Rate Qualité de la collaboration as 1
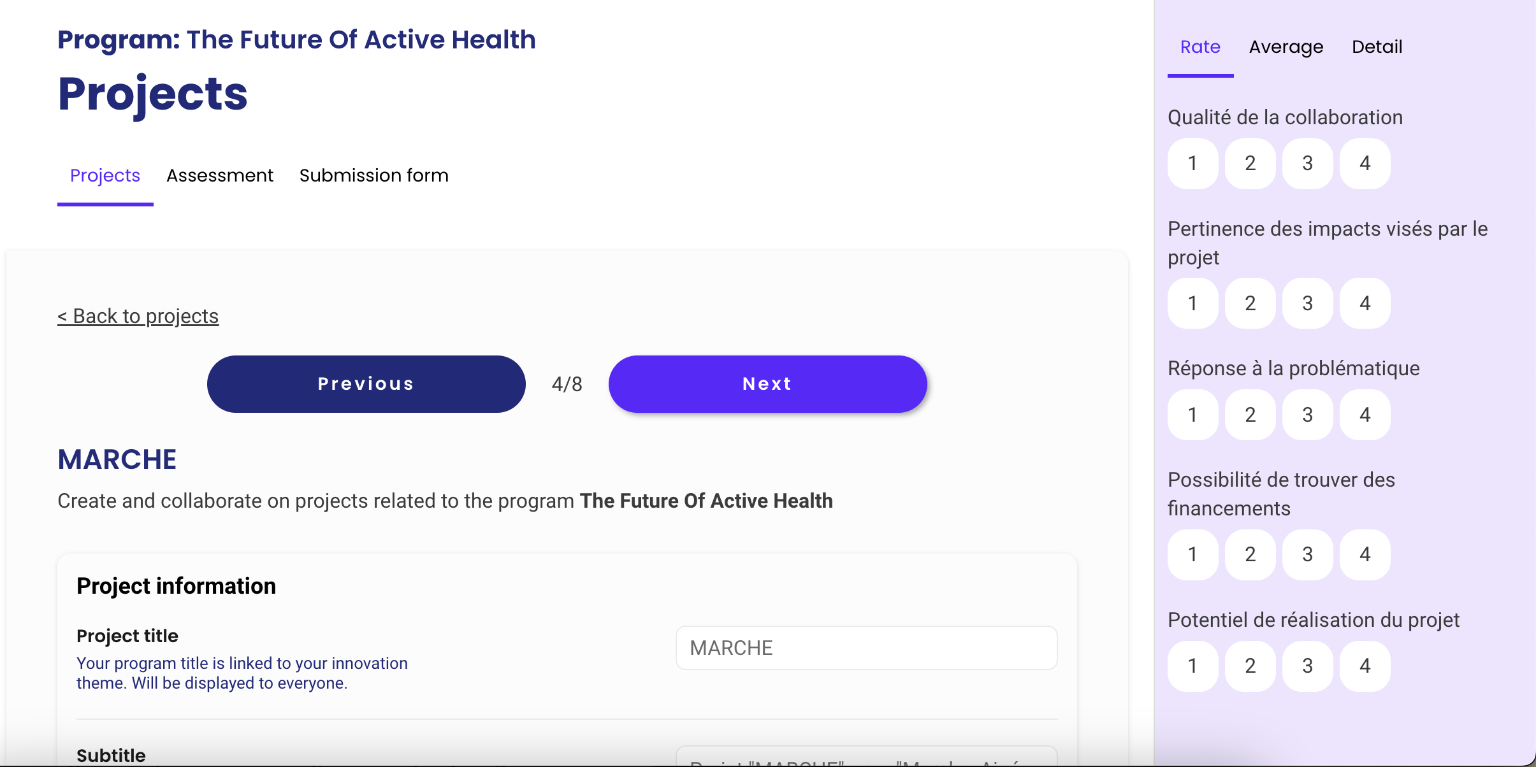Screen dimensions: 1536x767 (1192, 164)
